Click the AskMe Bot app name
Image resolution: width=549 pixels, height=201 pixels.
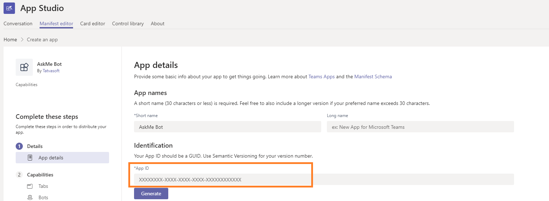click(x=50, y=64)
